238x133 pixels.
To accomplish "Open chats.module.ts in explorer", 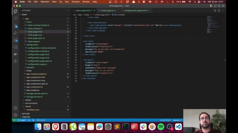I will (x=35, y=28).
